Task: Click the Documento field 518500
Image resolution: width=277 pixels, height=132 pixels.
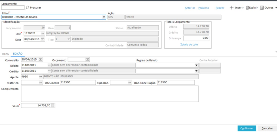Action: (78, 82)
